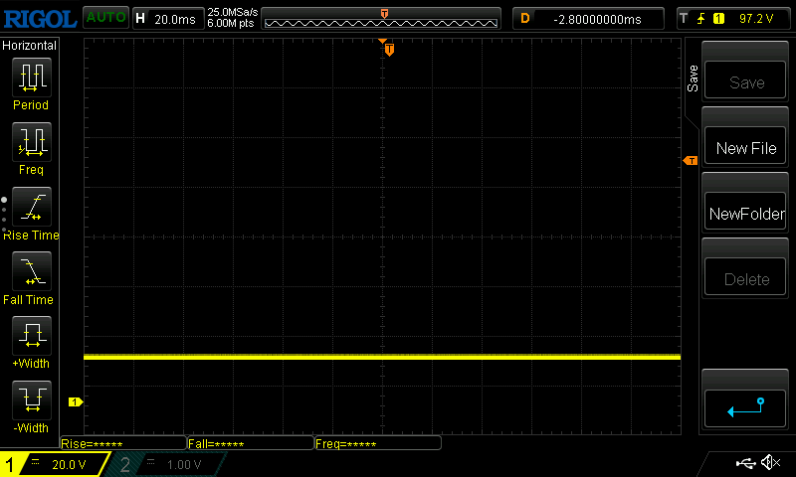The height and width of the screenshot is (477, 796).
Task: Click the Fall=***** measurement readout
Action: click(251, 443)
